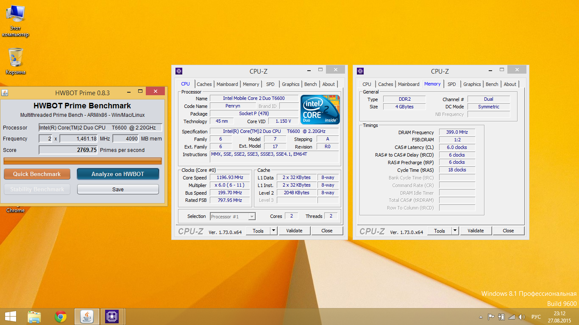Switch input language via РУС indicator

click(536, 317)
